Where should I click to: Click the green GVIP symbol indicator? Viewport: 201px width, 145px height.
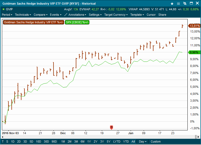coord(4,9)
